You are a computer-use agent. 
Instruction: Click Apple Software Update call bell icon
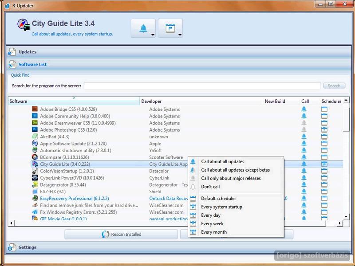click(304, 143)
